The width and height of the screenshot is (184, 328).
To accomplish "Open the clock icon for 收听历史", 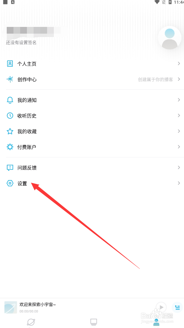I will (x=10, y=115).
